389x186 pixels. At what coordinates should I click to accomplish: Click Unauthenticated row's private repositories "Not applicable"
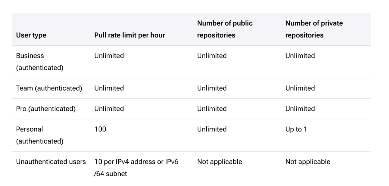[308, 162]
